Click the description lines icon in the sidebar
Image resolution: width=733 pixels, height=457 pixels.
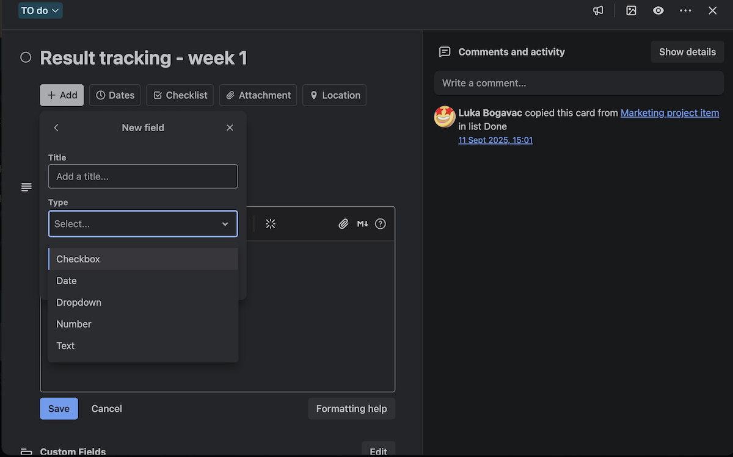tap(26, 187)
